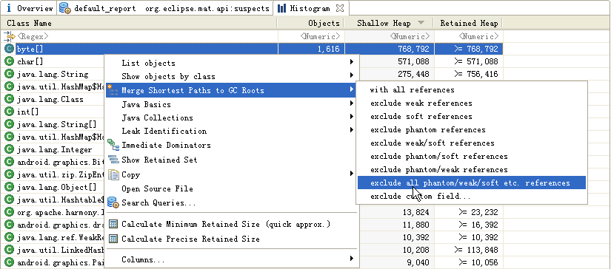This screenshot has width=611, height=269.
Task: Click the Copy menu icon
Action: pyautogui.click(x=113, y=174)
